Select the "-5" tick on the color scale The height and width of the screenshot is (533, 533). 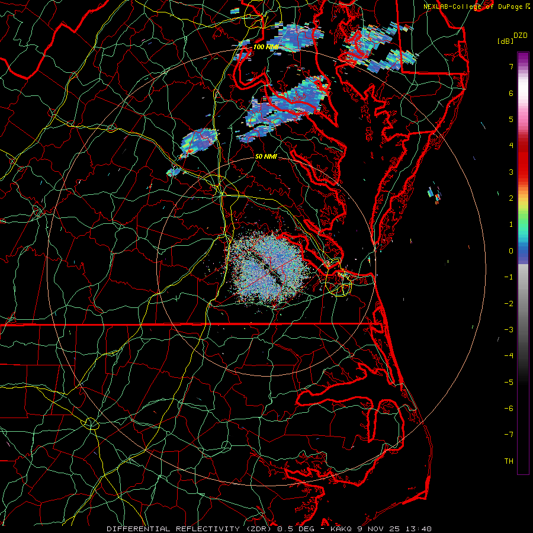[509, 383]
